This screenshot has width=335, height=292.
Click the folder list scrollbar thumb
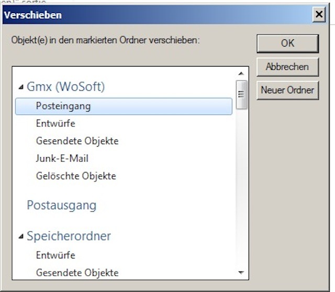(241, 94)
